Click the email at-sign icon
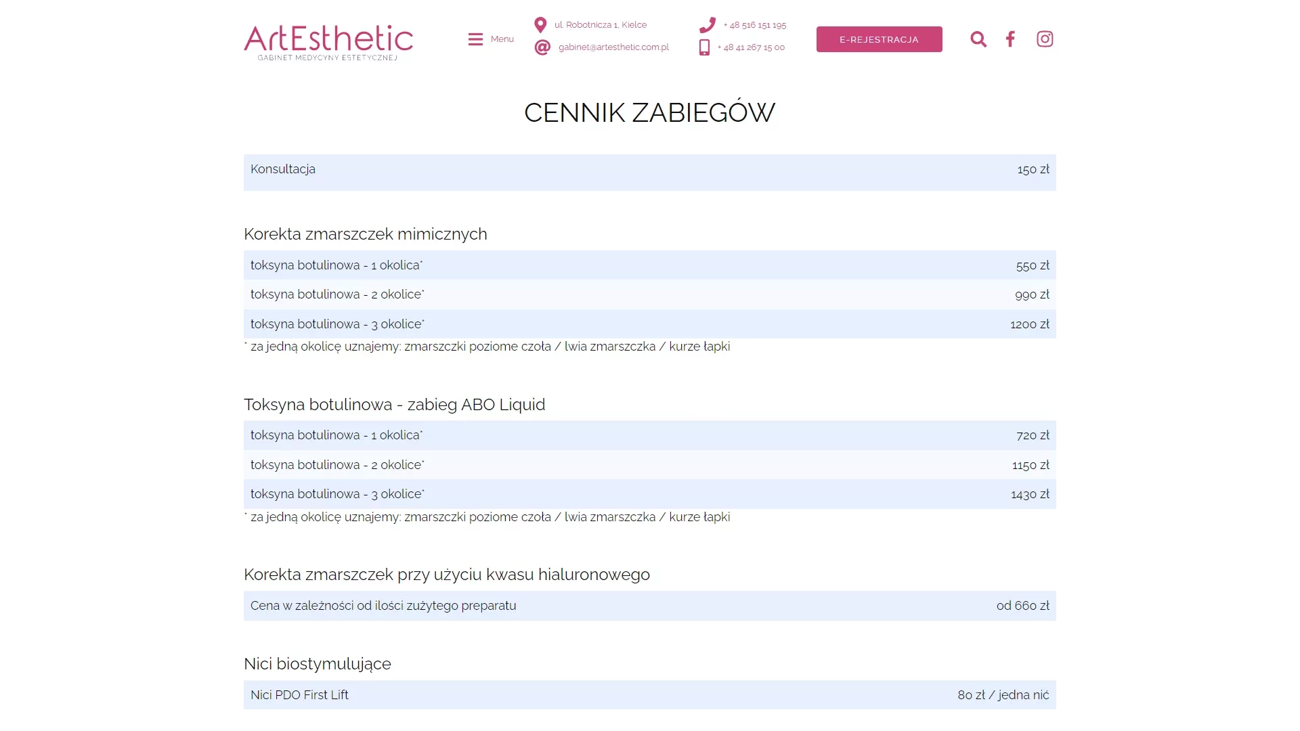The height and width of the screenshot is (731, 1300). point(542,47)
